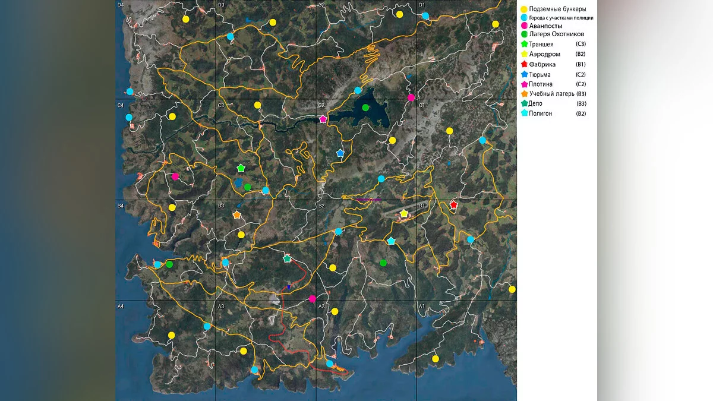This screenshot has width=713, height=401.
Task: Select the blue Тюрьма star marker on map
Action: pyautogui.click(x=340, y=153)
